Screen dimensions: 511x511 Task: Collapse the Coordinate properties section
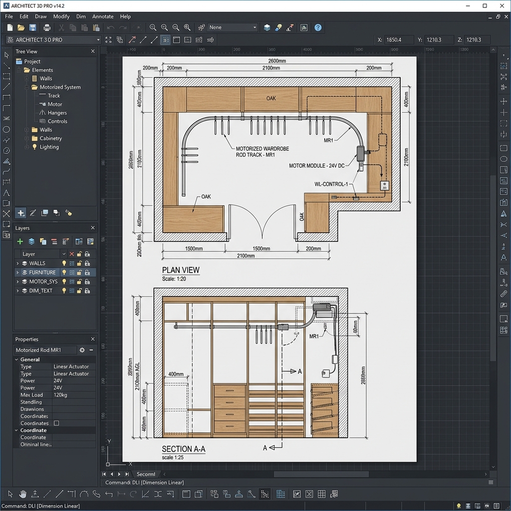(16, 430)
